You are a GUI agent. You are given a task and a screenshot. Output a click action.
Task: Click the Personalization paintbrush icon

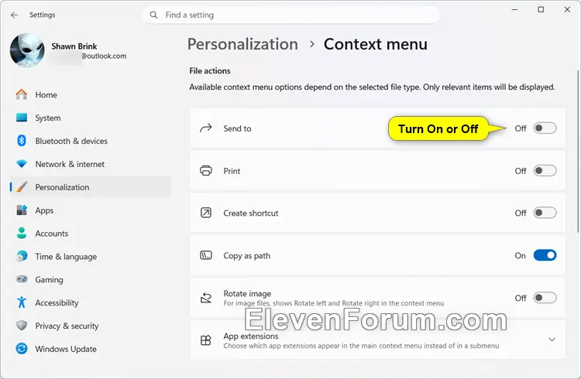(x=22, y=187)
